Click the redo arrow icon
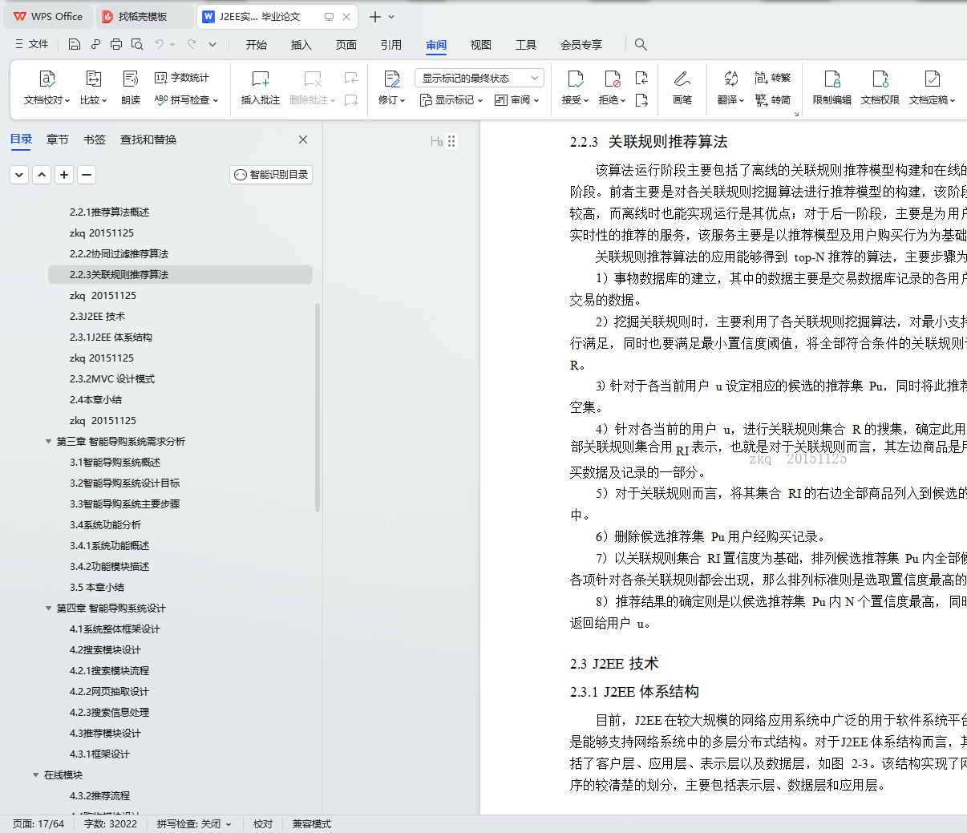967x833 pixels. (192, 44)
